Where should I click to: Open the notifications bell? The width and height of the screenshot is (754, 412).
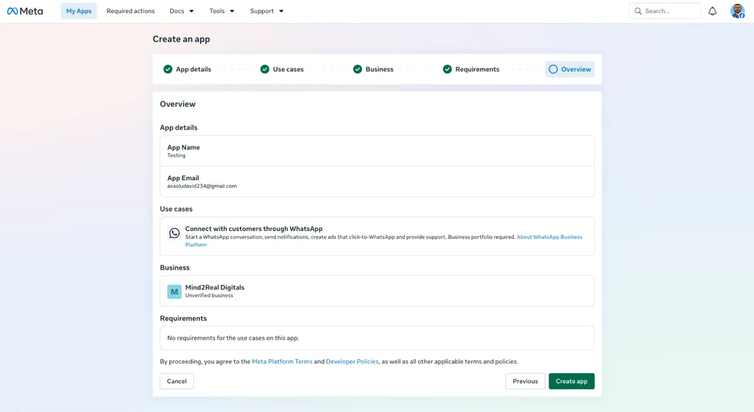pos(713,11)
